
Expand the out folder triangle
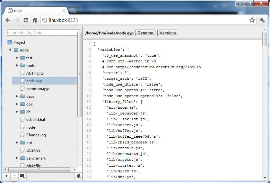tap(17, 142)
